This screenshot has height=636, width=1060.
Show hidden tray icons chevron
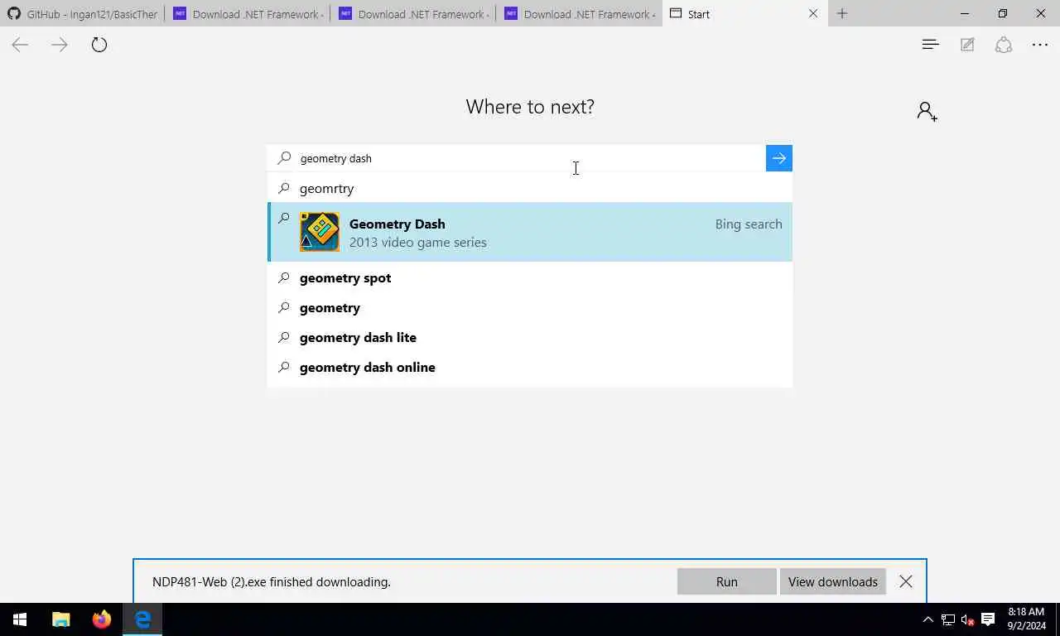(x=927, y=619)
